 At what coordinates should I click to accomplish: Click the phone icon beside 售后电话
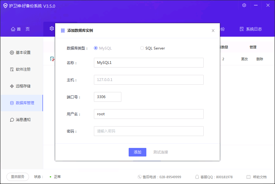pyautogui.click(x=139, y=177)
